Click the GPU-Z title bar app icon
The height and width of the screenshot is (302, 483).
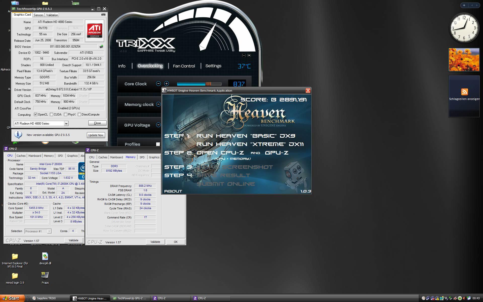coord(14,9)
